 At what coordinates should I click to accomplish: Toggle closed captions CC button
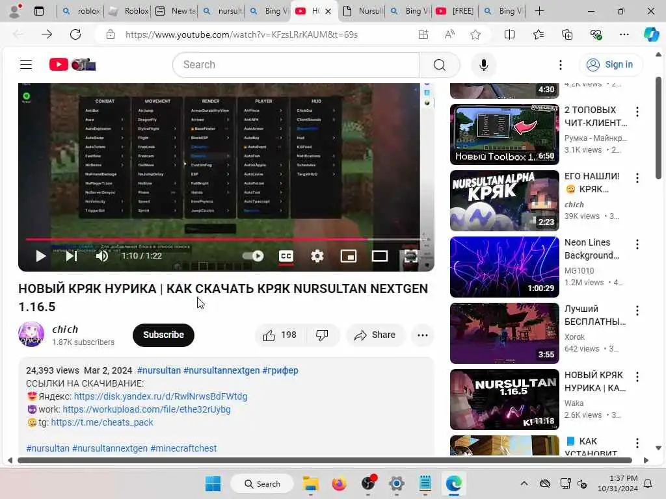[286, 256]
